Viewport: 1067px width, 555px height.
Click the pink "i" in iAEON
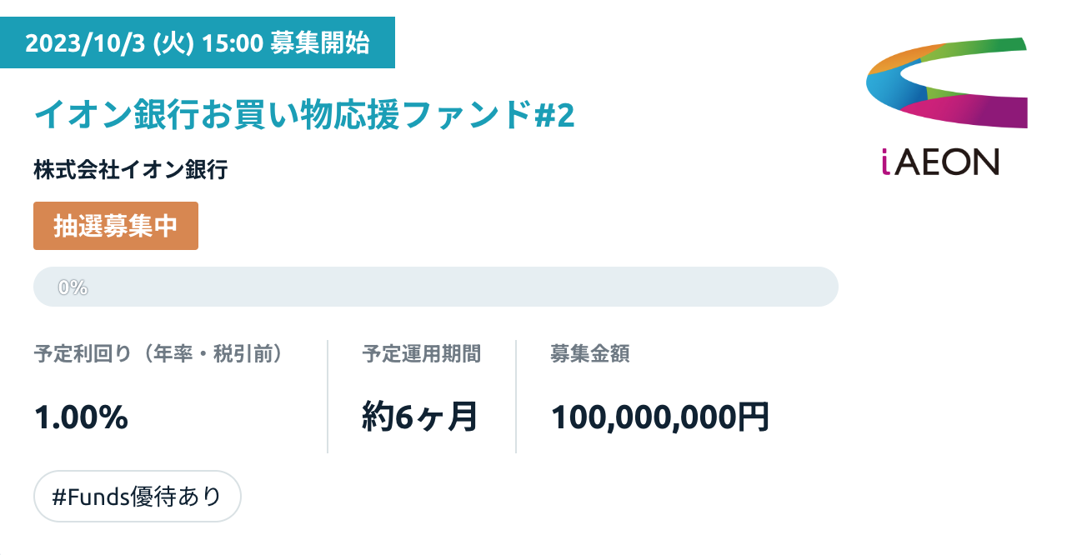pos(886,161)
